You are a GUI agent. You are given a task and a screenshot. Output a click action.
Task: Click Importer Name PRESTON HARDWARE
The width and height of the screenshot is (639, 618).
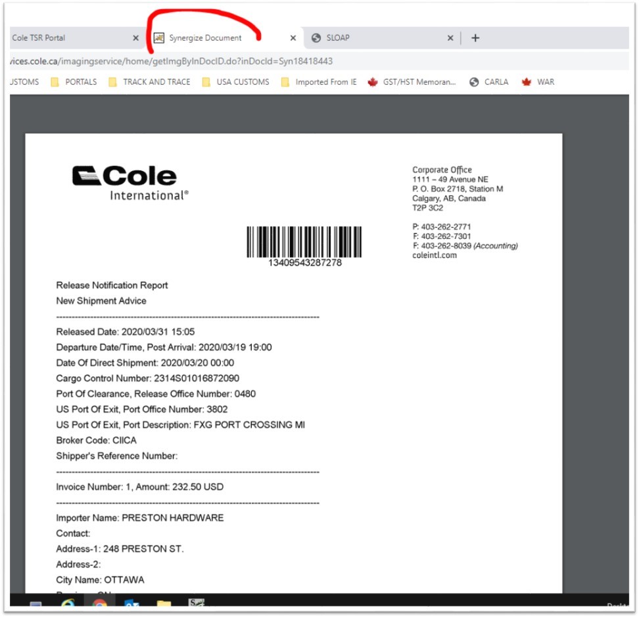tap(140, 518)
